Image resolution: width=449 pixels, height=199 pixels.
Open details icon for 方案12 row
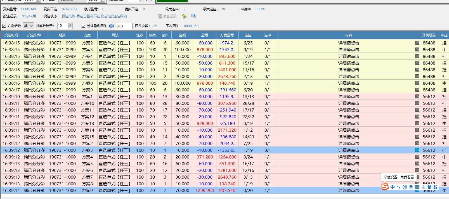pyautogui.click(x=417, y=117)
